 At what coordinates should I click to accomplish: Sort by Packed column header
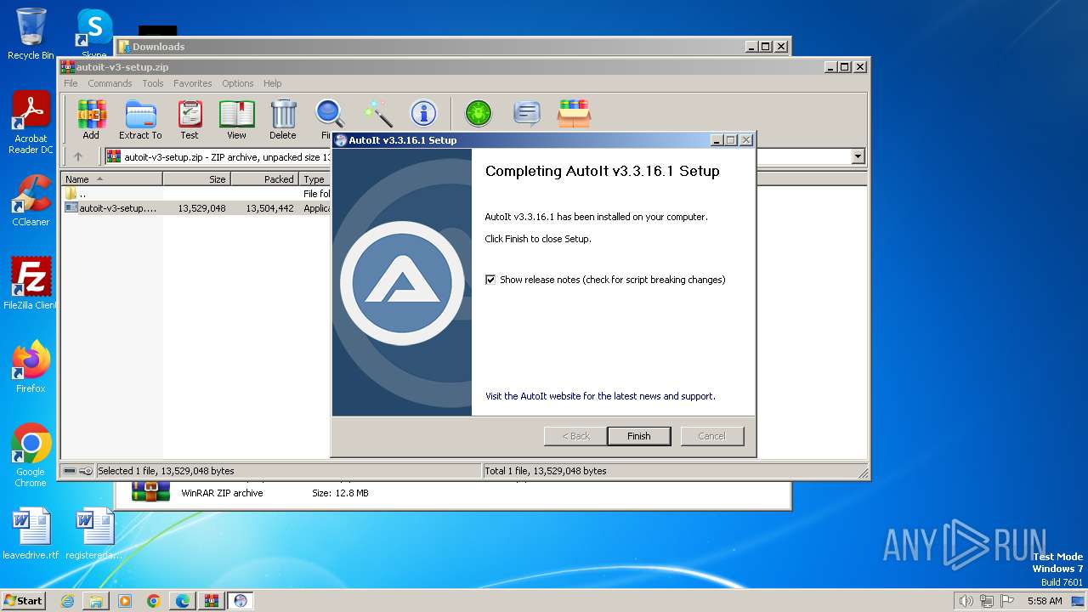(264, 179)
